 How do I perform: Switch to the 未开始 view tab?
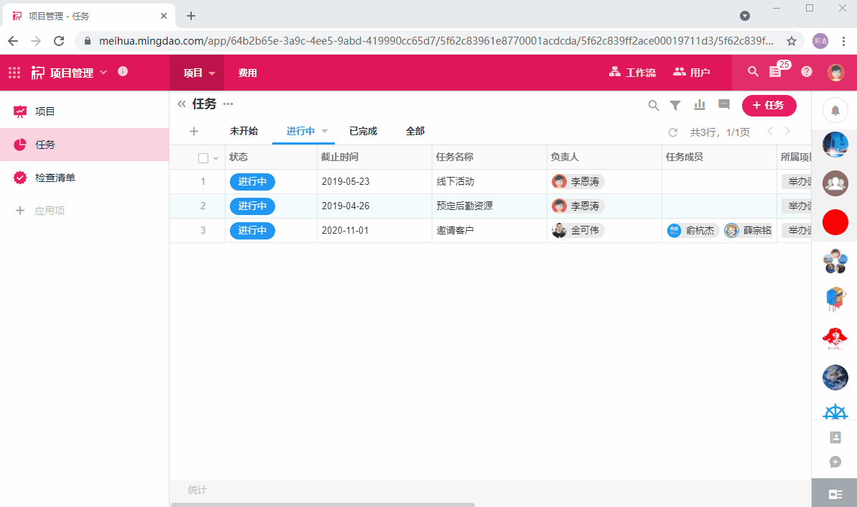coord(244,131)
